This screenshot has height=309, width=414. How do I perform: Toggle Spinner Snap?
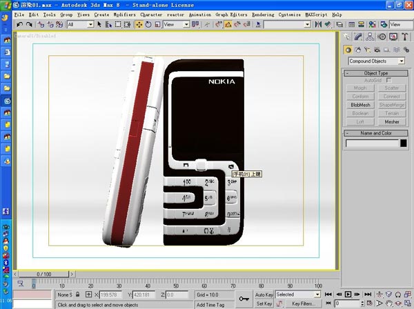click(247, 25)
